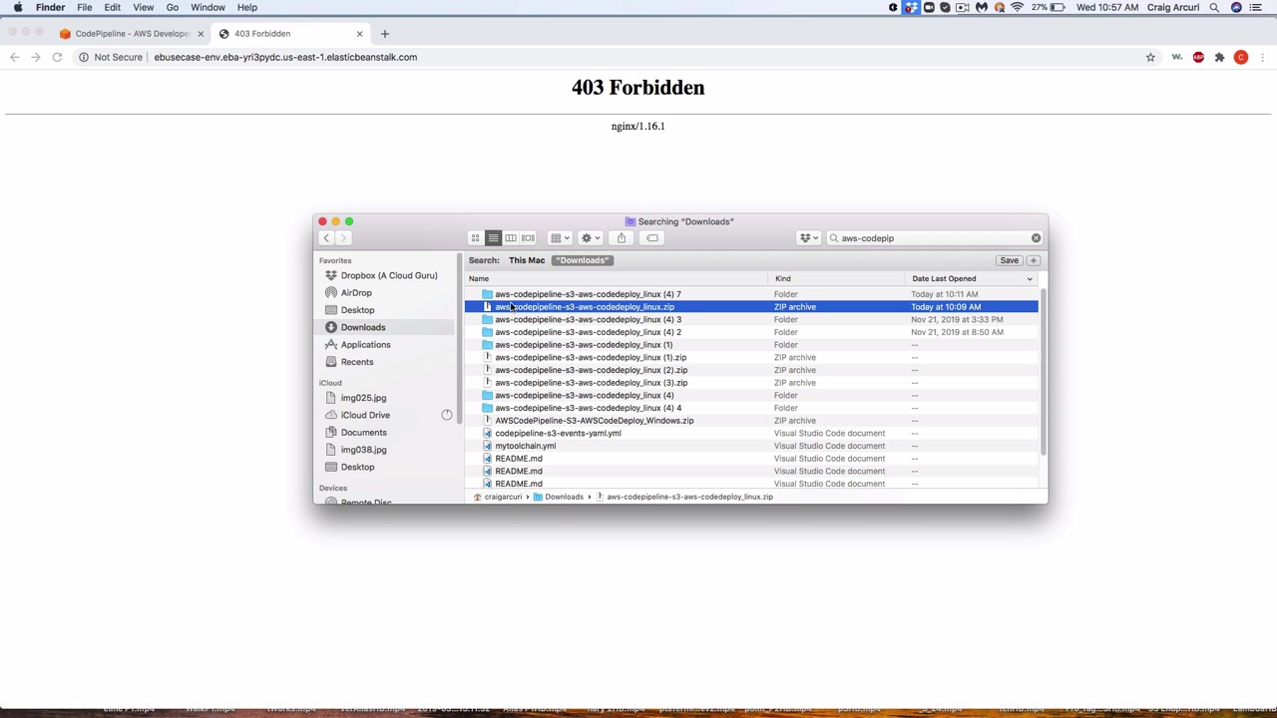Open the AdBlock Plus extension
Screen dimensions: 1277x718
click(1198, 57)
